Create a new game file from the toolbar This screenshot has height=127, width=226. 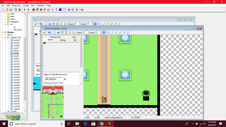pyautogui.click(x=3, y=10)
